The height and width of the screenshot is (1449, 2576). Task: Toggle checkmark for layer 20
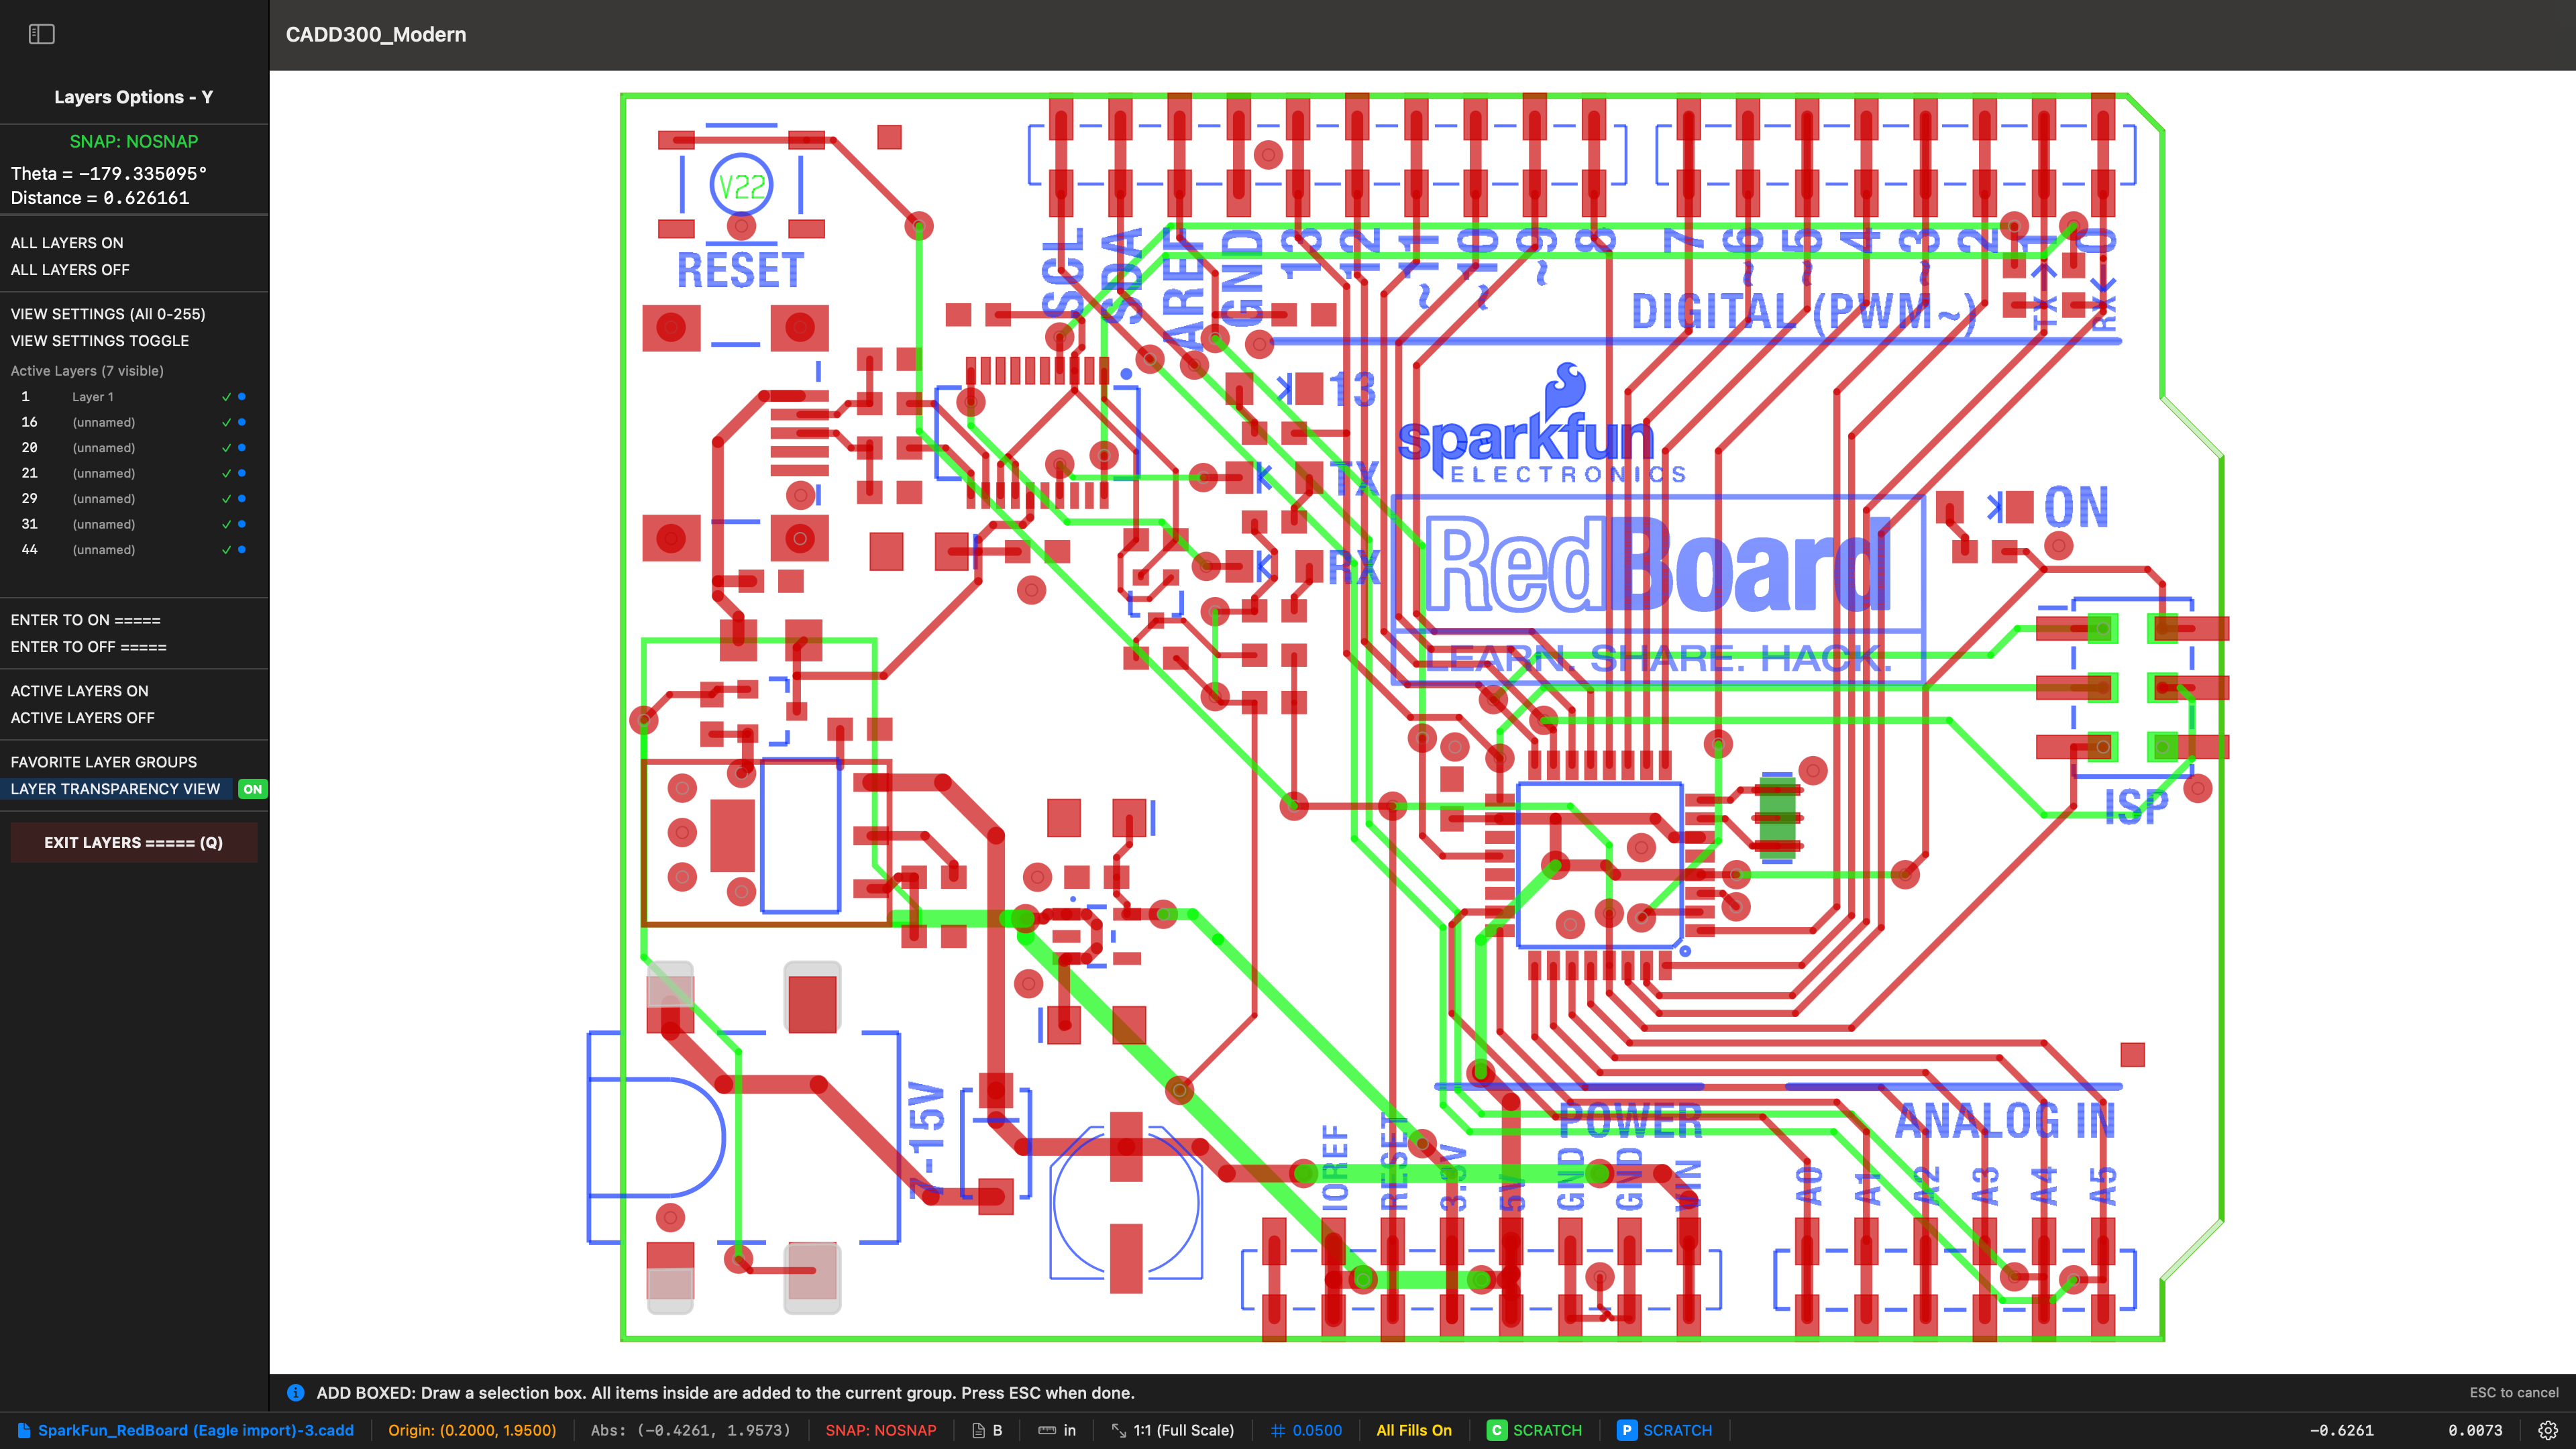[226, 448]
